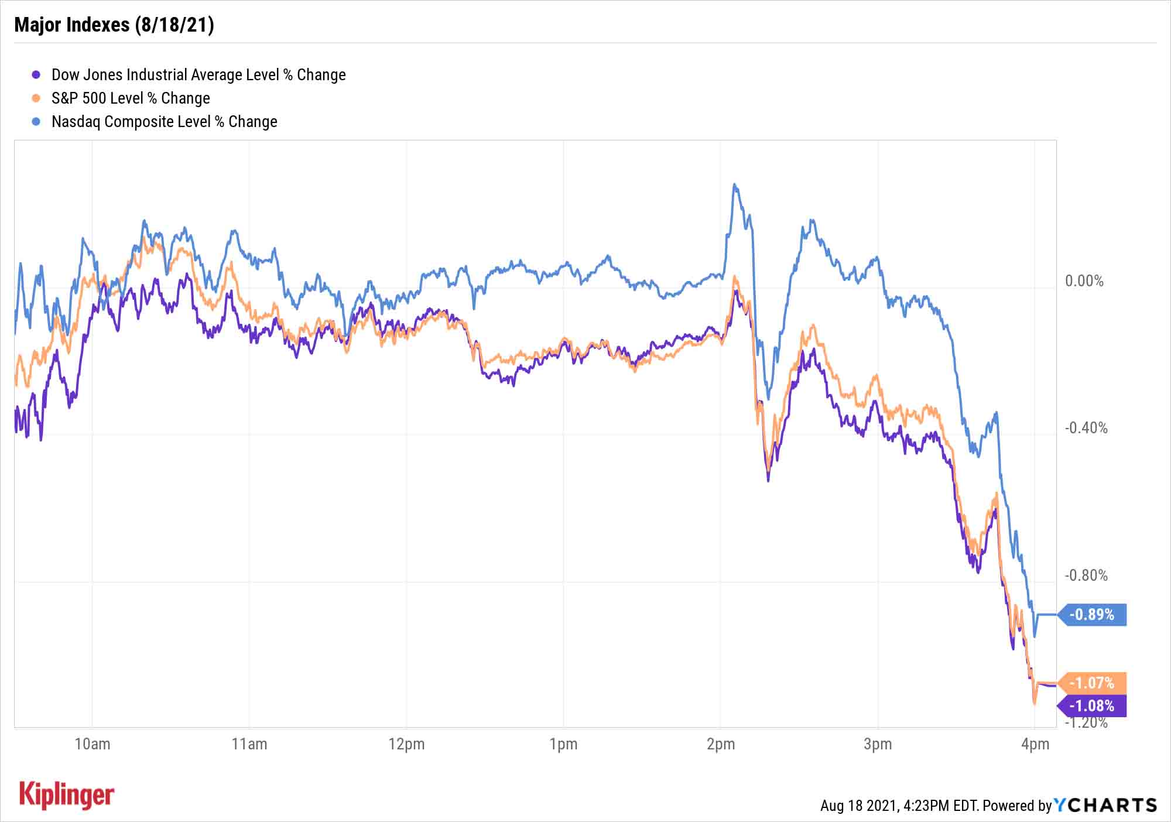Click the 10am time axis label
This screenshot has height=822, width=1171.
click(93, 744)
